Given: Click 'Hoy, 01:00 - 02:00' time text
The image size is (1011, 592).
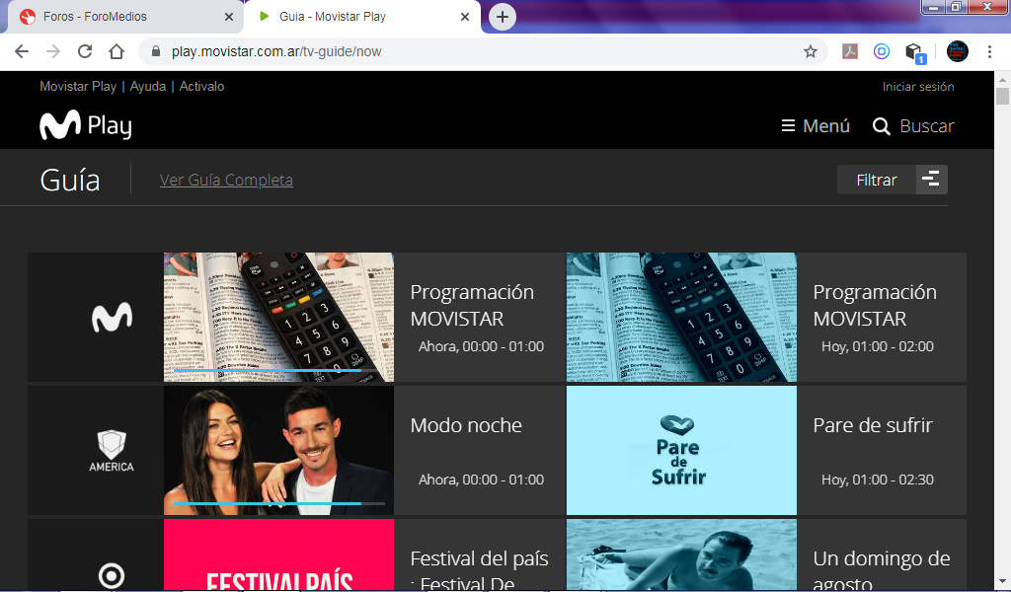Looking at the screenshot, I should click(878, 346).
